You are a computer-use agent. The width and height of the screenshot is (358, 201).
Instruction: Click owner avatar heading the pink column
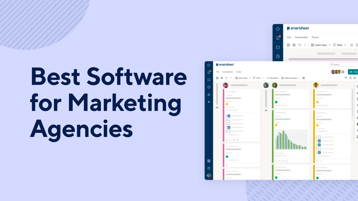coord(226,85)
